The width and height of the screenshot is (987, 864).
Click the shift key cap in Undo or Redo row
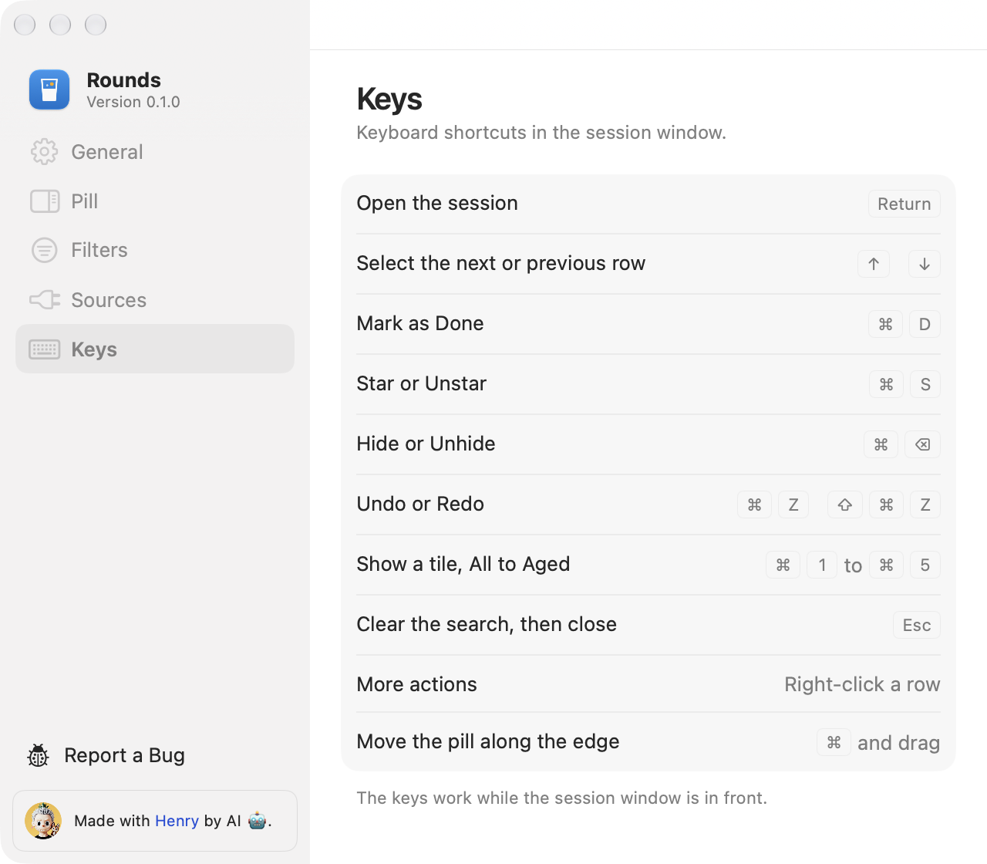(845, 505)
